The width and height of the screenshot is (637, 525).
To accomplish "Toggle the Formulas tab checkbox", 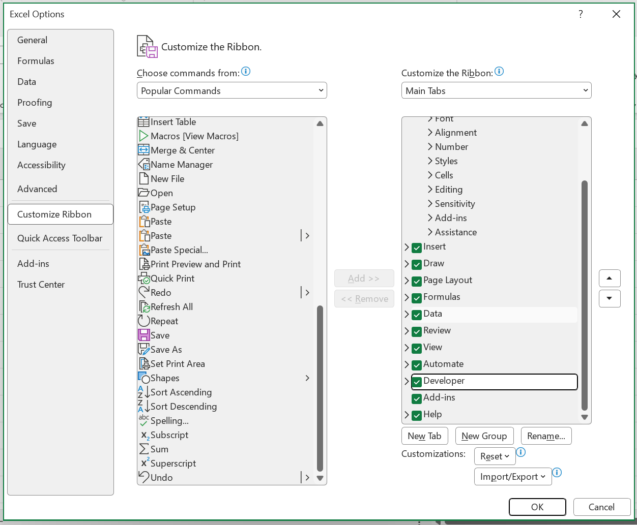I will tap(417, 298).
